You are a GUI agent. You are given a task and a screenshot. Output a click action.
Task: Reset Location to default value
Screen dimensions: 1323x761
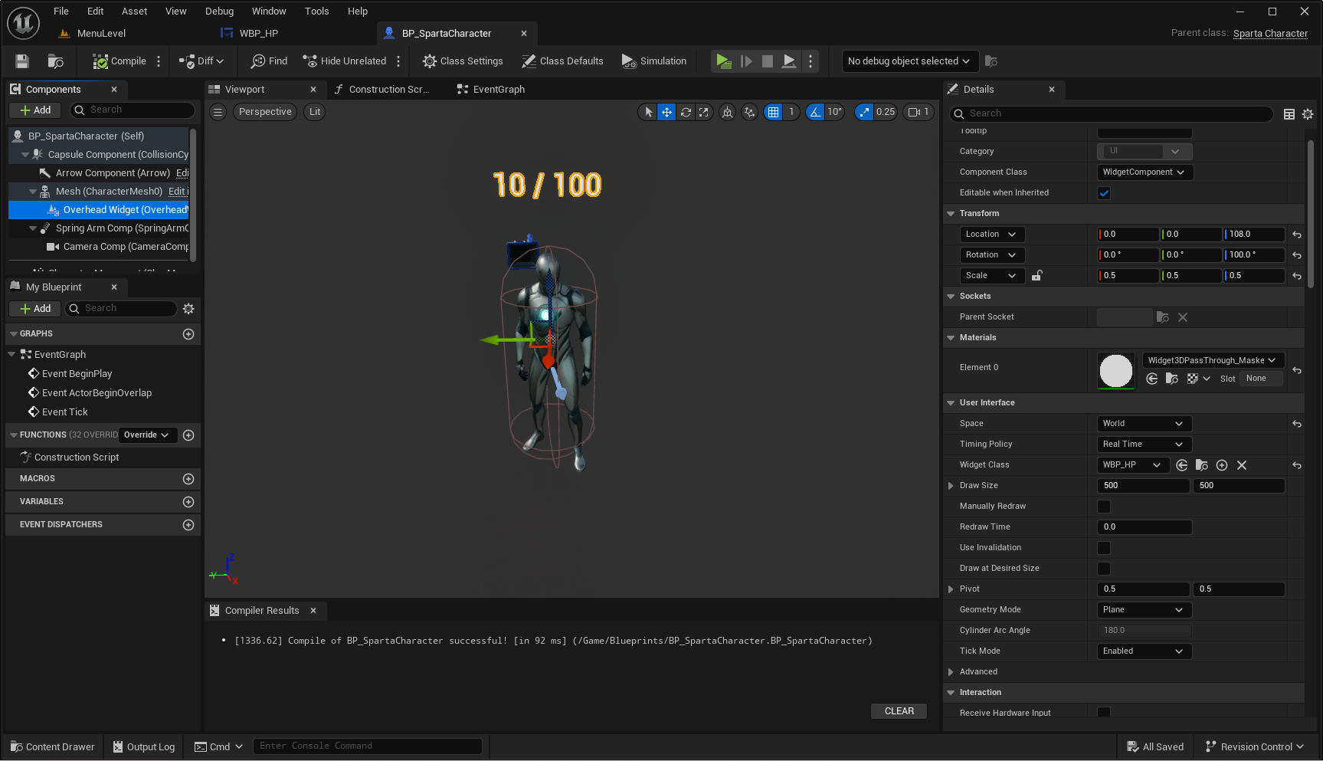click(x=1297, y=235)
